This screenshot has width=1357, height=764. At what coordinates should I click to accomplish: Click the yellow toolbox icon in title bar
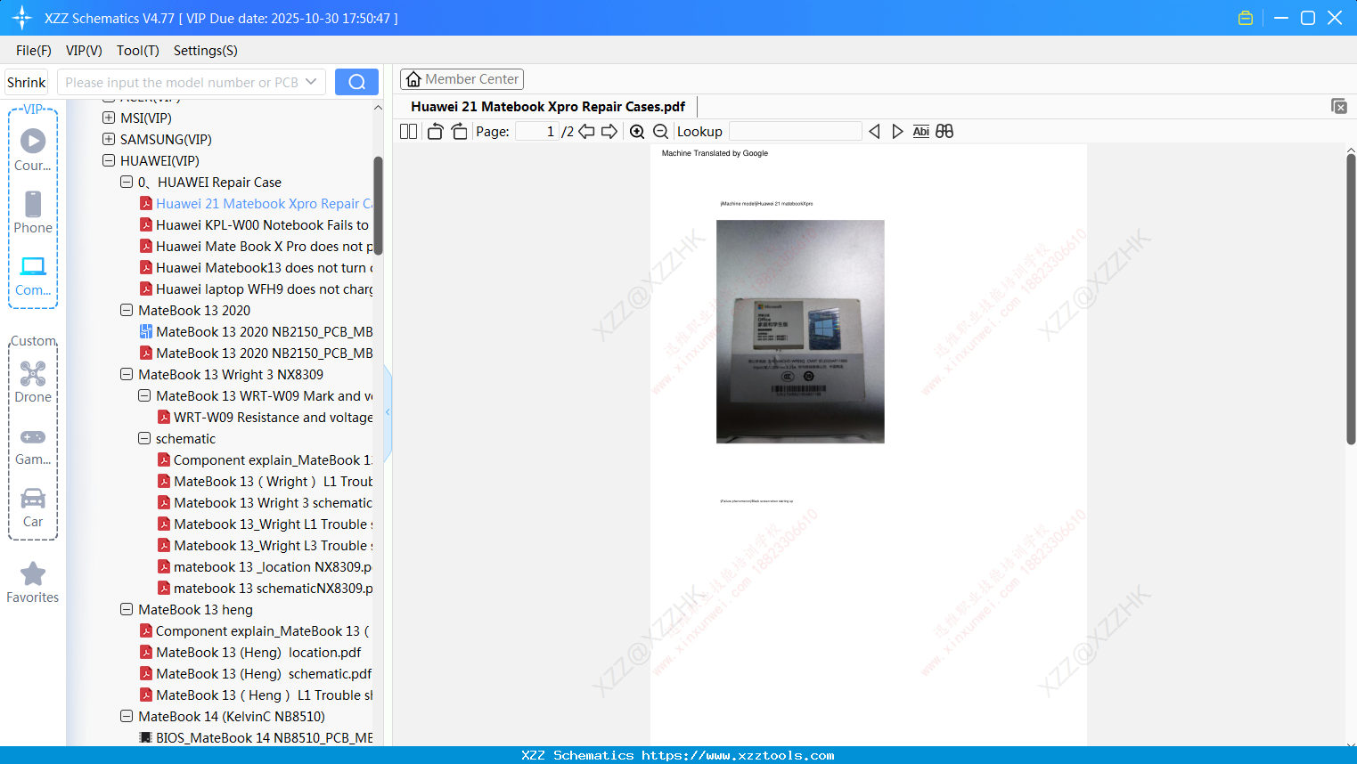click(x=1246, y=18)
